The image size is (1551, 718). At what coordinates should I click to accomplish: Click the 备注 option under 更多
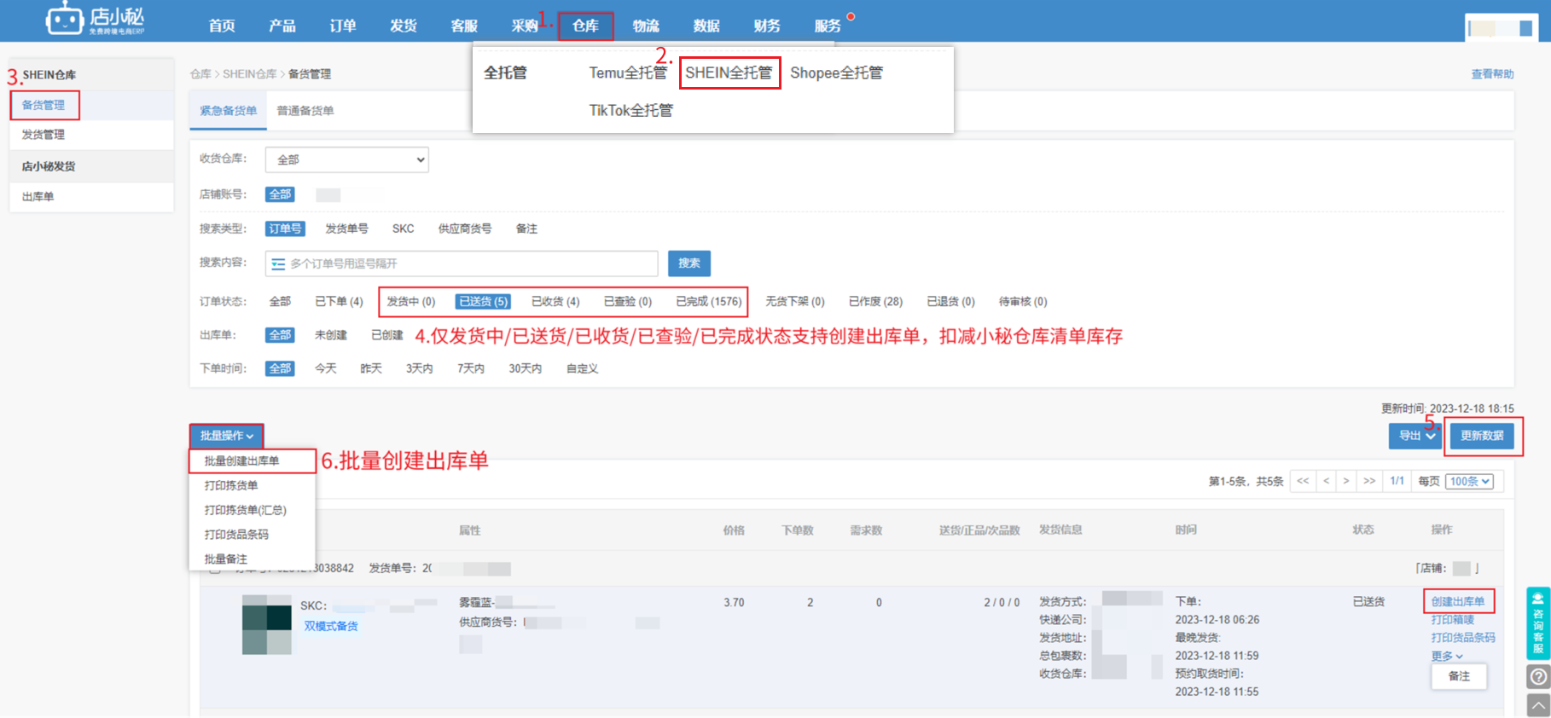(x=1459, y=676)
